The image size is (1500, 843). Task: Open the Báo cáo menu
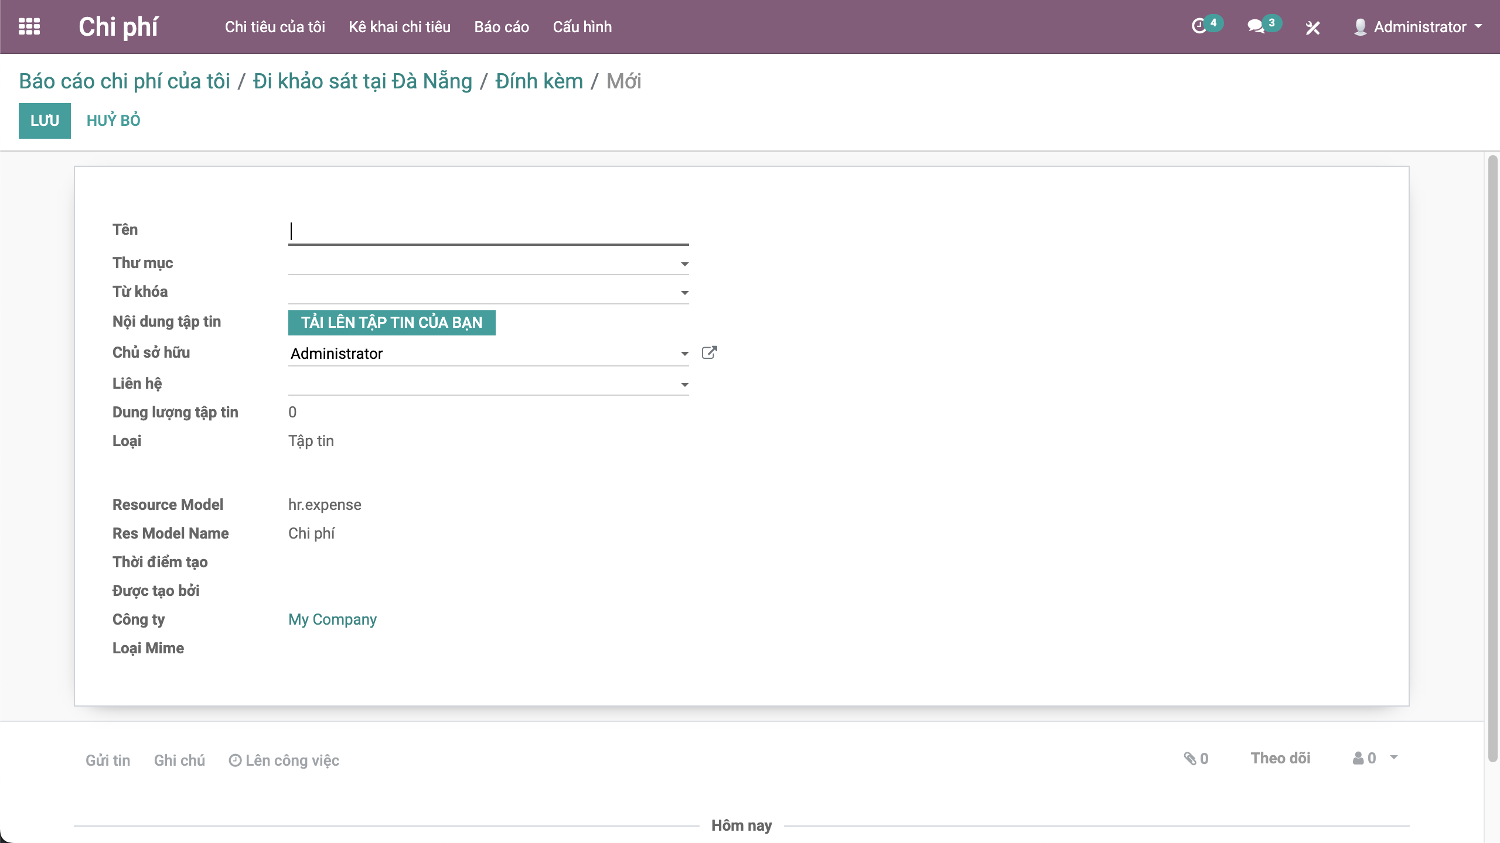click(502, 27)
